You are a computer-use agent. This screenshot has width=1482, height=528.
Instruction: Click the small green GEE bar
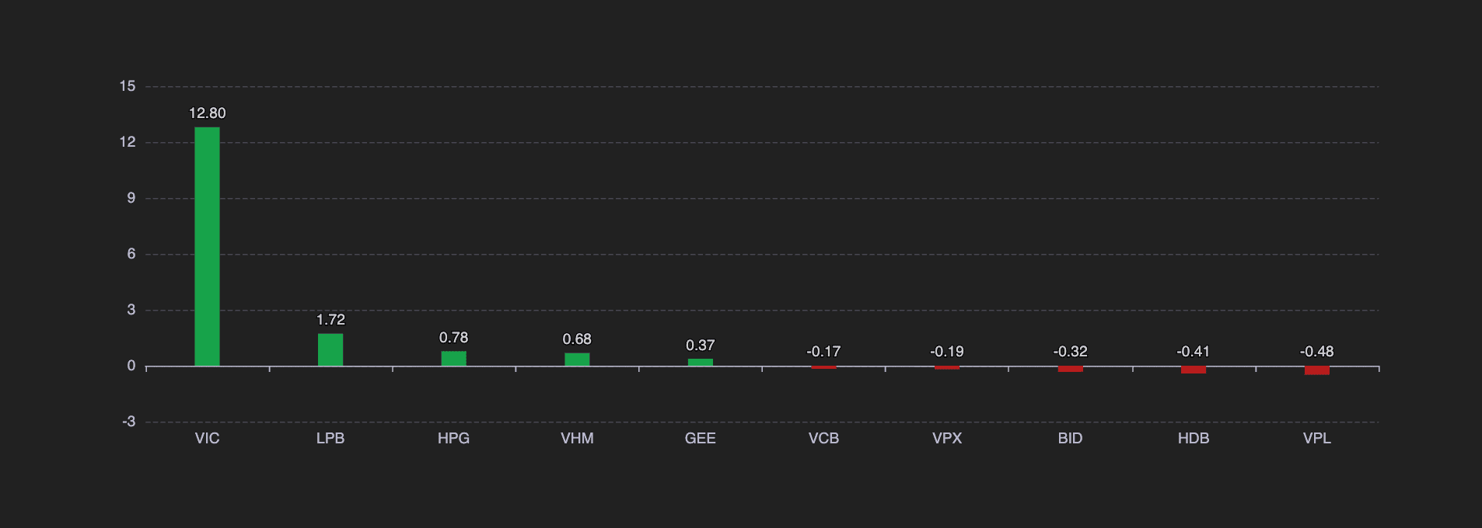pos(701,362)
